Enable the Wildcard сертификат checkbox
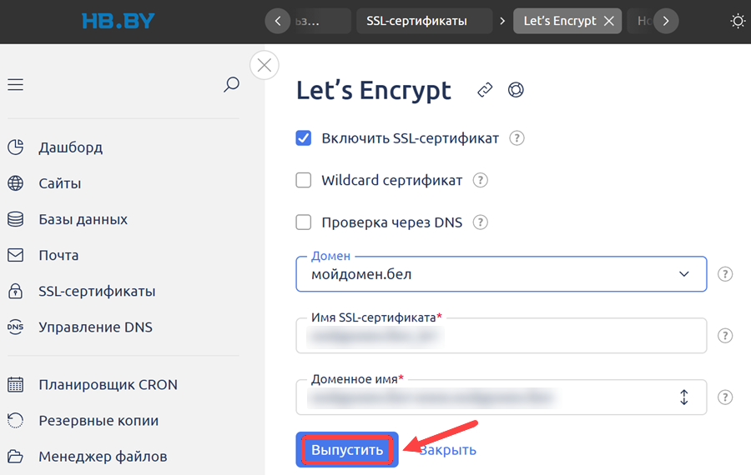This screenshot has width=751, height=475. [x=303, y=180]
